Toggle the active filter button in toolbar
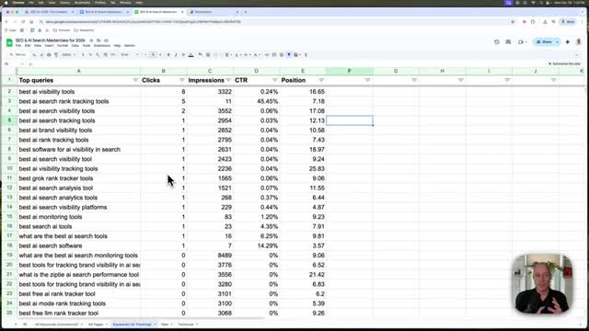 pyautogui.click(x=289, y=55)
